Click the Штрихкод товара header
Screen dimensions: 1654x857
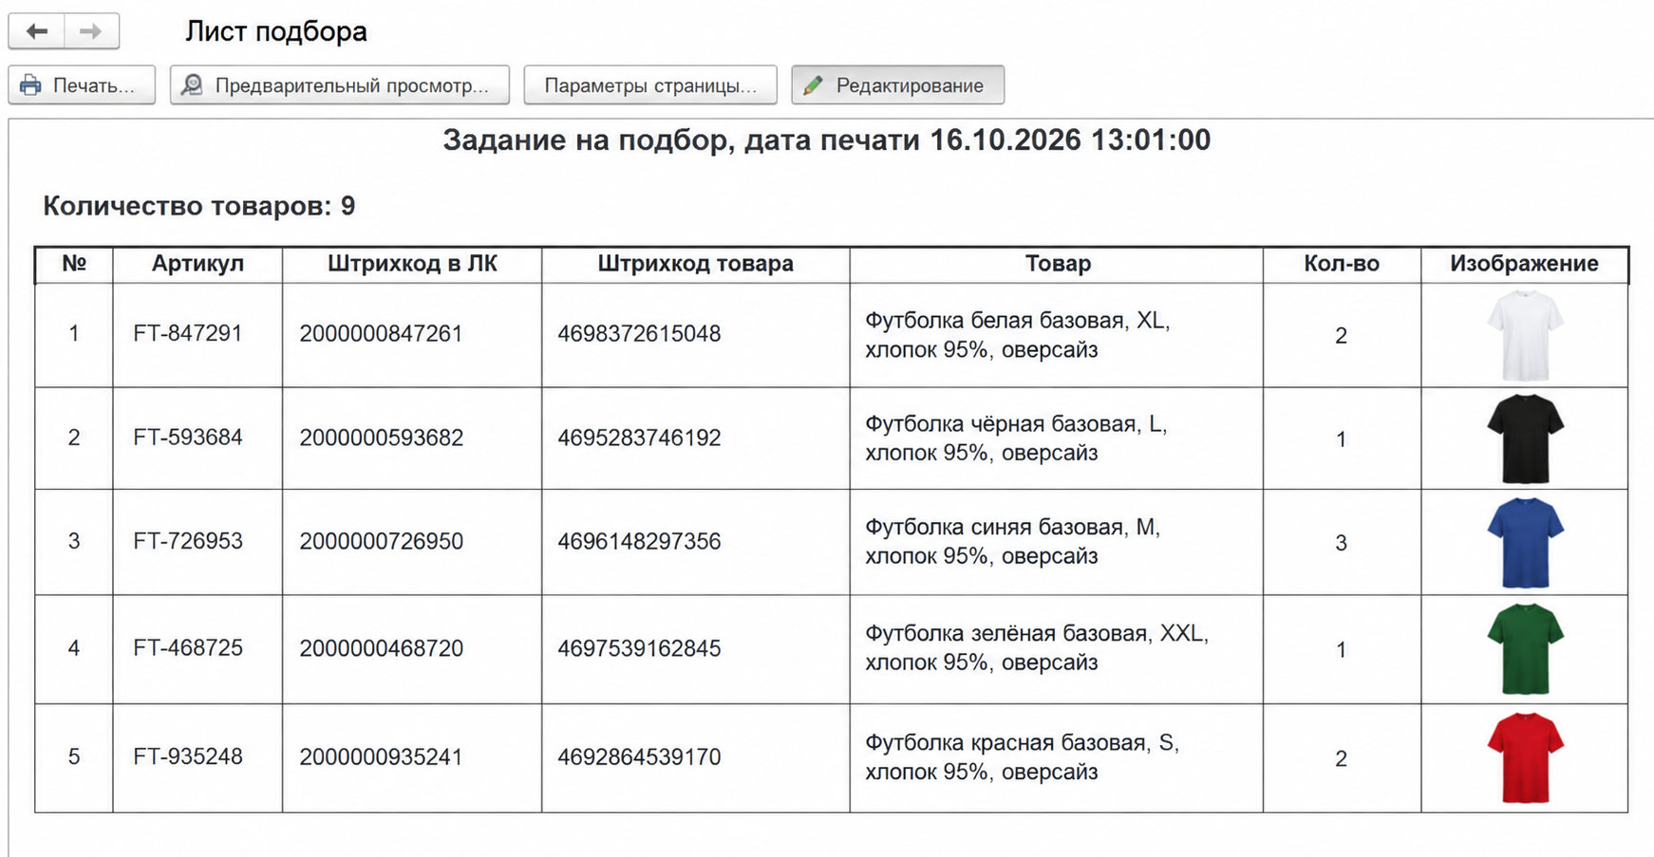click(x=695, y=264)
